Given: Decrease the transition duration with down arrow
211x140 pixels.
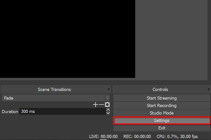Looking at the screenshot, I should (108, 113).
